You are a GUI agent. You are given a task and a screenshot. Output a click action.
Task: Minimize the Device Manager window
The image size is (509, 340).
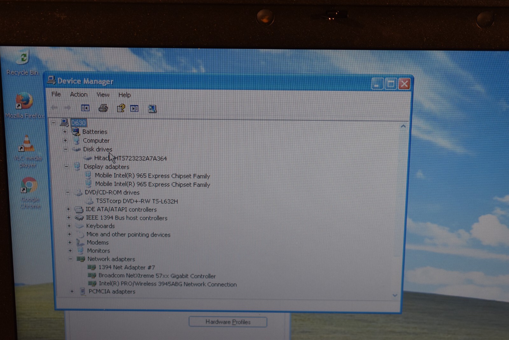[x=377, y=84]
